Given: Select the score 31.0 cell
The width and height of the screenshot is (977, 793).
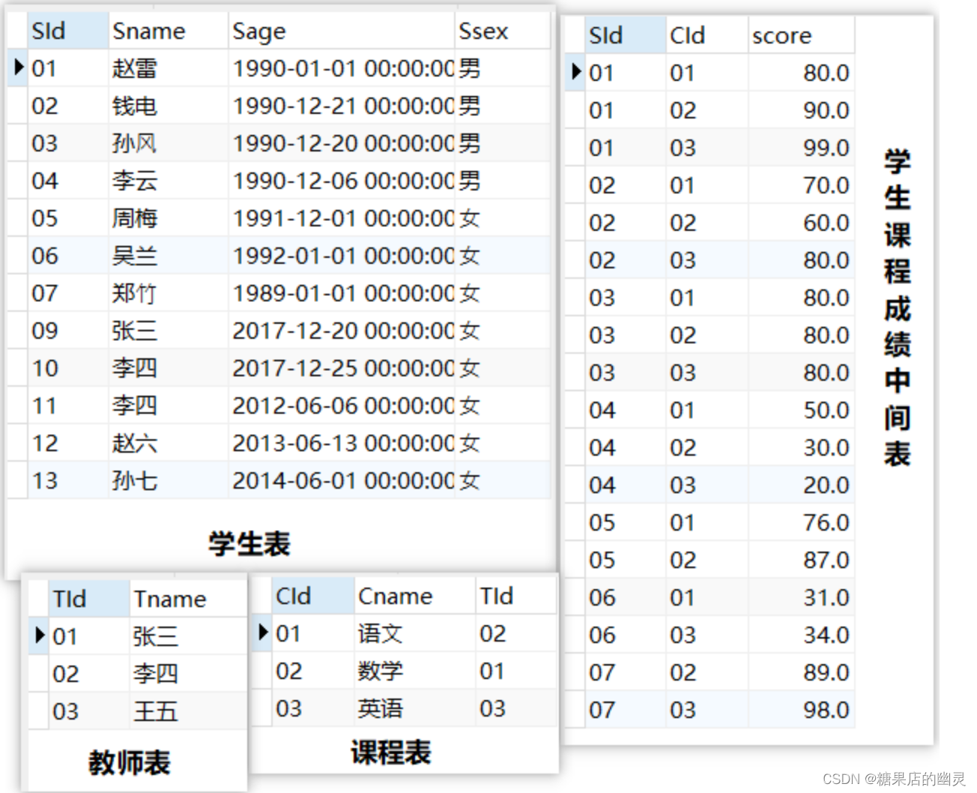Looking at the screenshot, I should click(801, 597).
